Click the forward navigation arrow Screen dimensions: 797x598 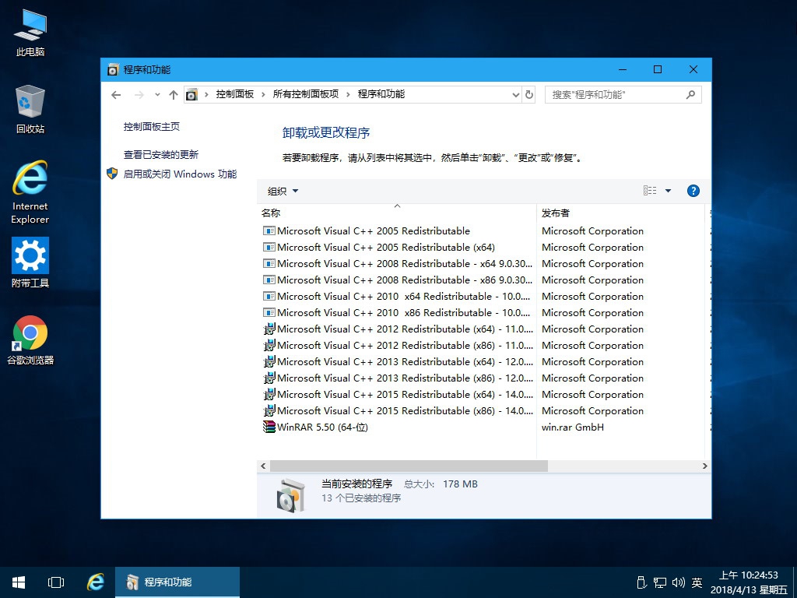click(139, 94)
